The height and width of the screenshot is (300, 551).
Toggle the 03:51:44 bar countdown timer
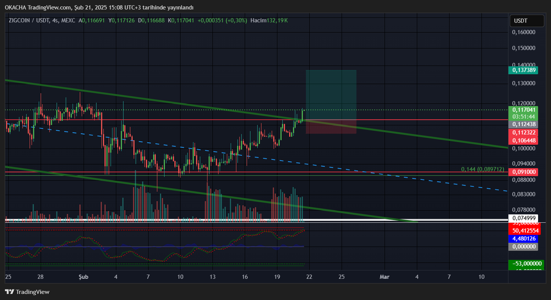pos(524,117)
